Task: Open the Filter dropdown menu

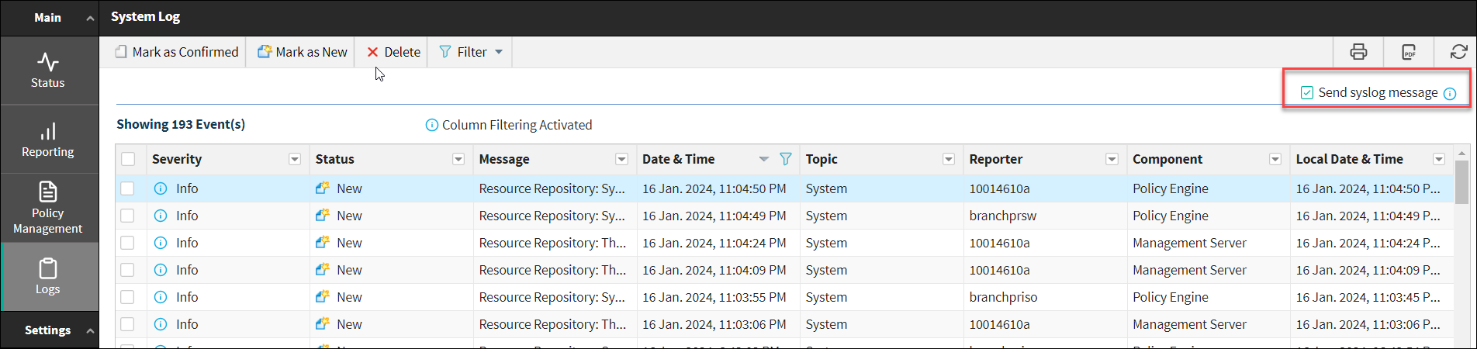Action: [x=472, y=52]
